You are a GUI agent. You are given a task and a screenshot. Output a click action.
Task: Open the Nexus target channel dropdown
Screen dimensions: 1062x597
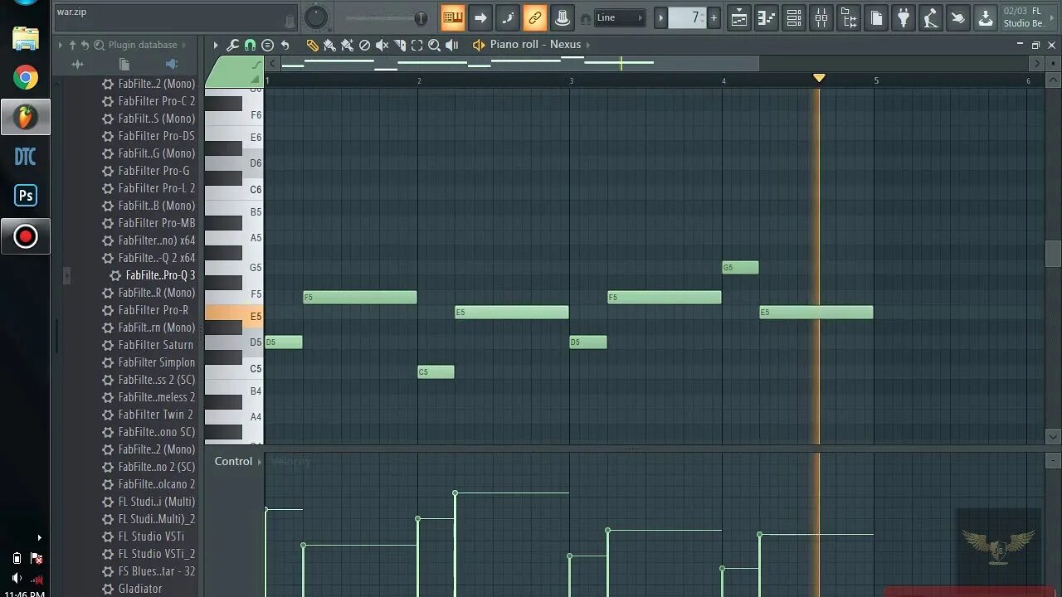588,45
